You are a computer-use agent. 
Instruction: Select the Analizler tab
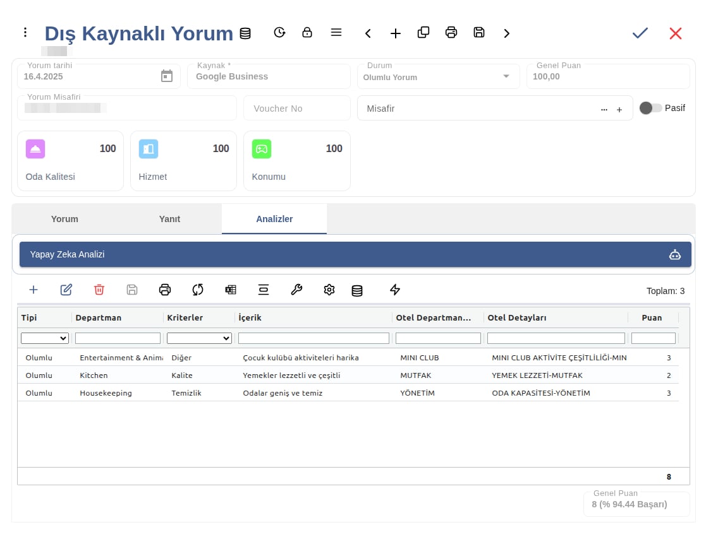pos(274,219)
